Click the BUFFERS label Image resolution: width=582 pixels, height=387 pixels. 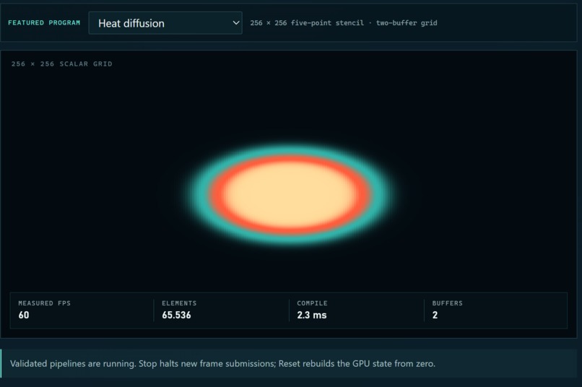tap(447, 303)
